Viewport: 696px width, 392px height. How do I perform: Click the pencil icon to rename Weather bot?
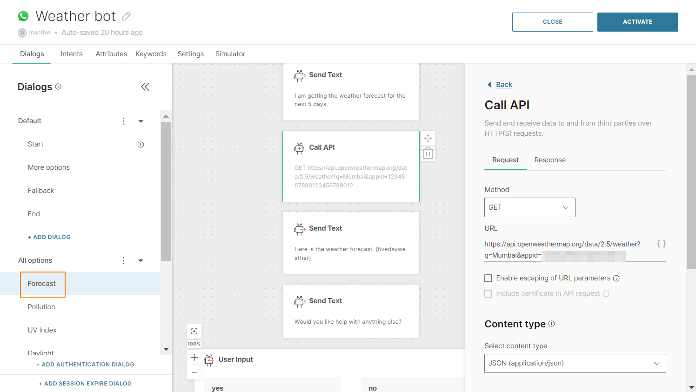tap(126, 16)
